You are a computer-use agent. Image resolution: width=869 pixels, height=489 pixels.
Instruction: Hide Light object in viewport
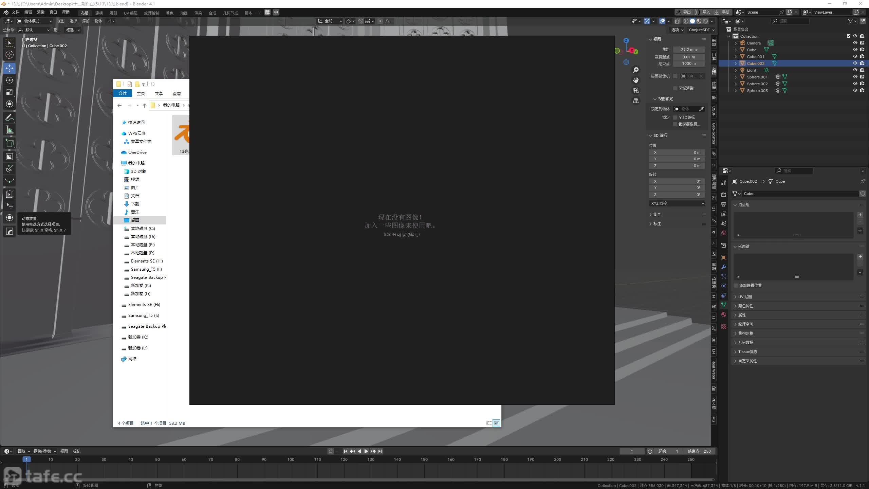[x=855, y=70]
